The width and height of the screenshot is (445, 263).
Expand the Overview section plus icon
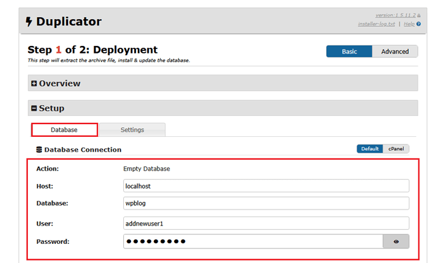(34, 83)
